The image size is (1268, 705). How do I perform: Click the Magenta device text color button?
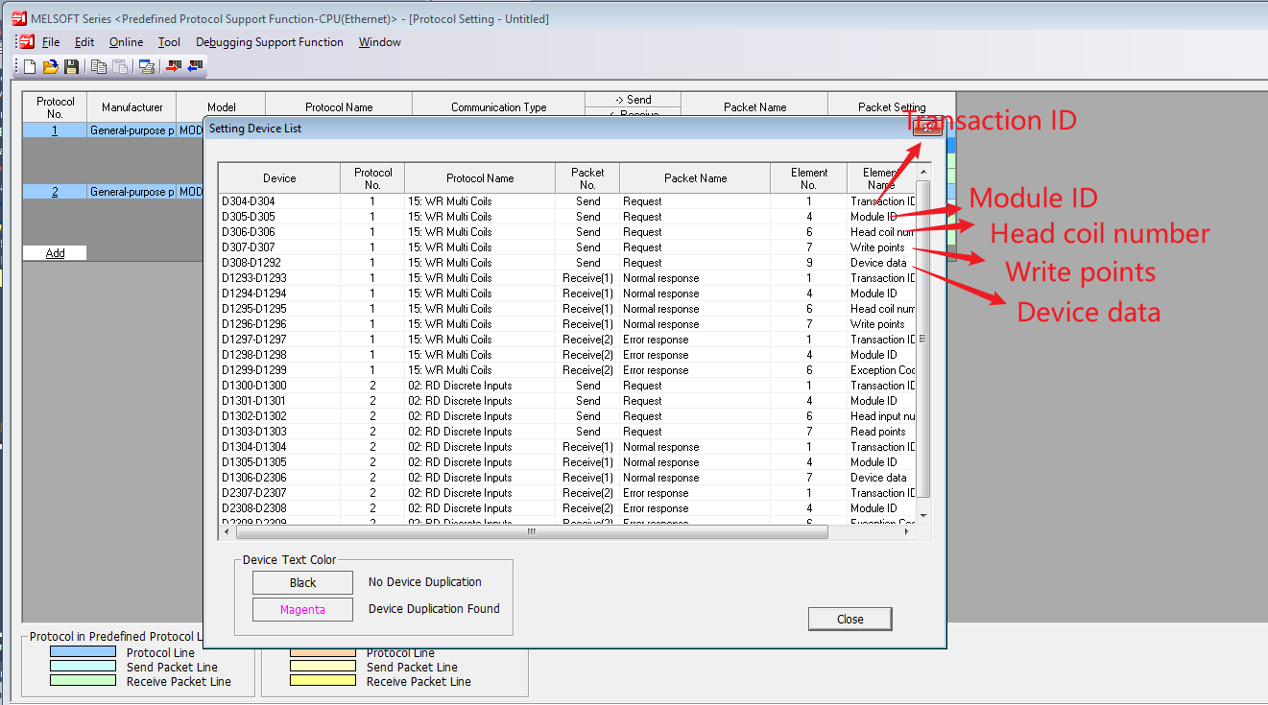tap(302, 609)
